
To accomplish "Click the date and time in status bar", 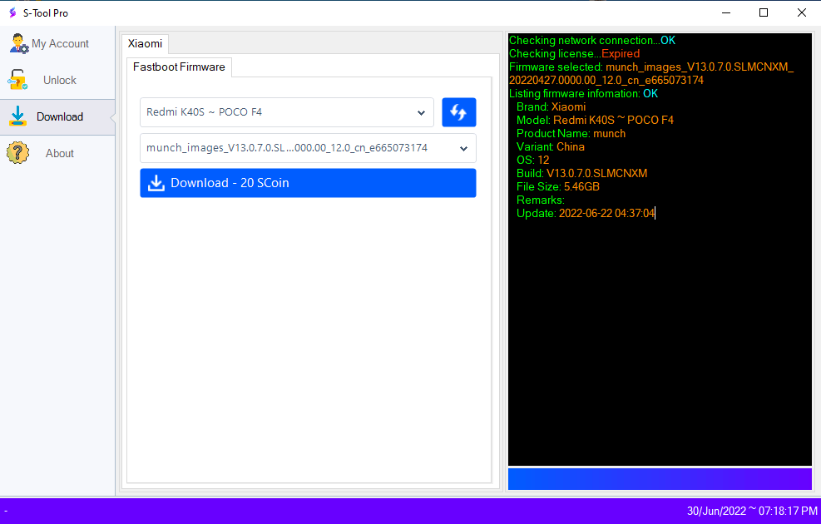I will coord(751,510).
